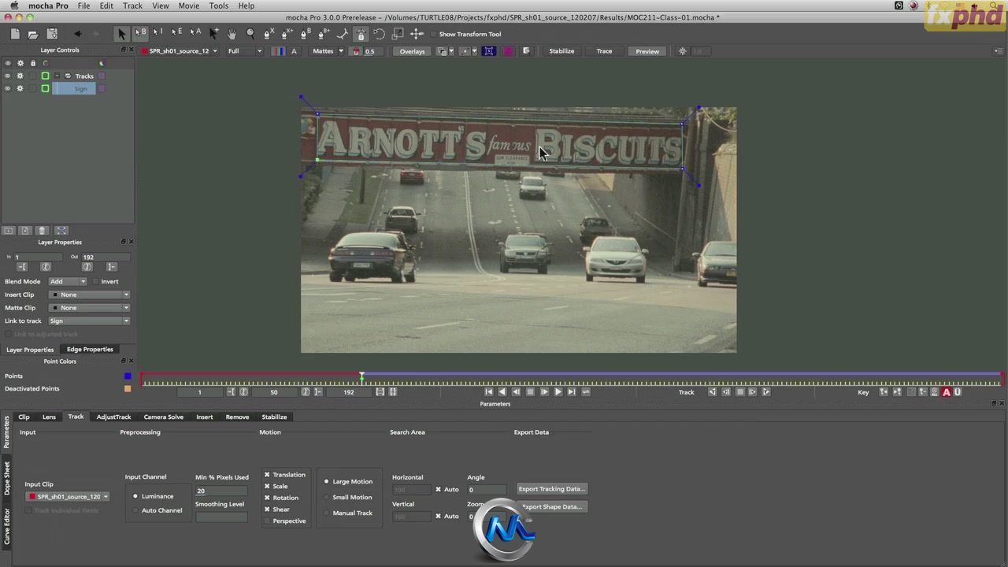Viewport: 1008px width, 567px height.
Task: Click the Stop playback button
Action: click(x=530, y=391)
